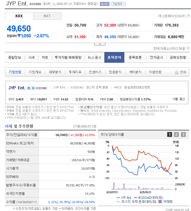Viewport: 191px width, 211px height.
Task: Open the 시세 tab
Action: pyautogui.click(x=31, y=58)
